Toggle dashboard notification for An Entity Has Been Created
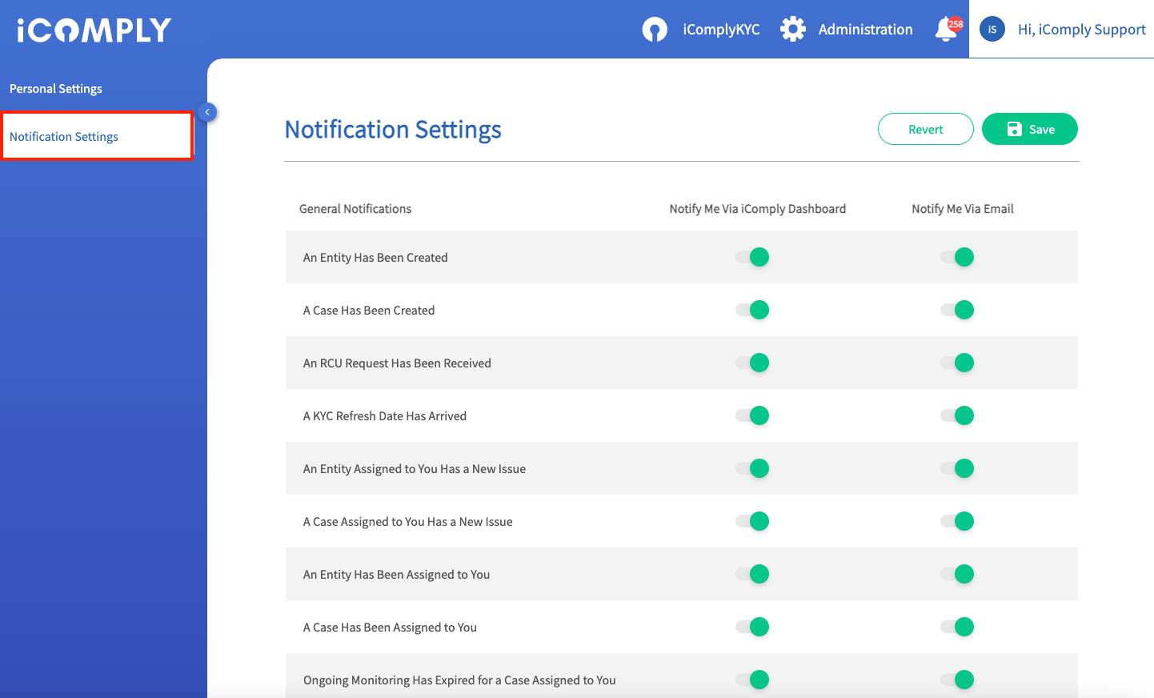This screenshot has width=1154, height=698. 752,257
